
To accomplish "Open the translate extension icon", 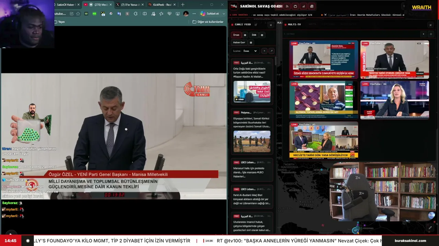I will point(119,14).
